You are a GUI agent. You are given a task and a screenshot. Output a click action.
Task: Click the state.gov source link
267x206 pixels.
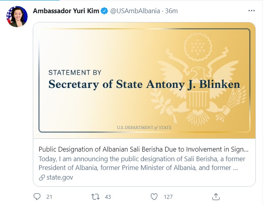(x=59, y=177)
